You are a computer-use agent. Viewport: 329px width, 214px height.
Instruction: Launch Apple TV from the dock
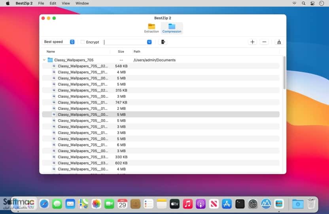click(174, 204)
